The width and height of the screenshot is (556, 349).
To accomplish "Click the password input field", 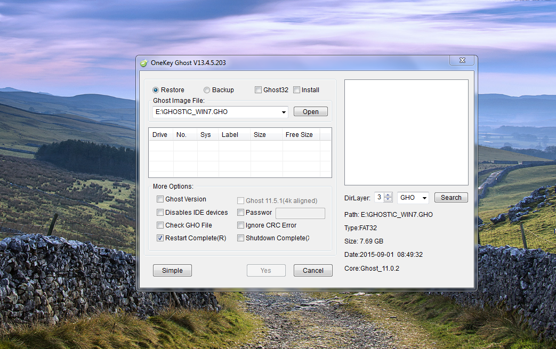I will tap(300, 213).
